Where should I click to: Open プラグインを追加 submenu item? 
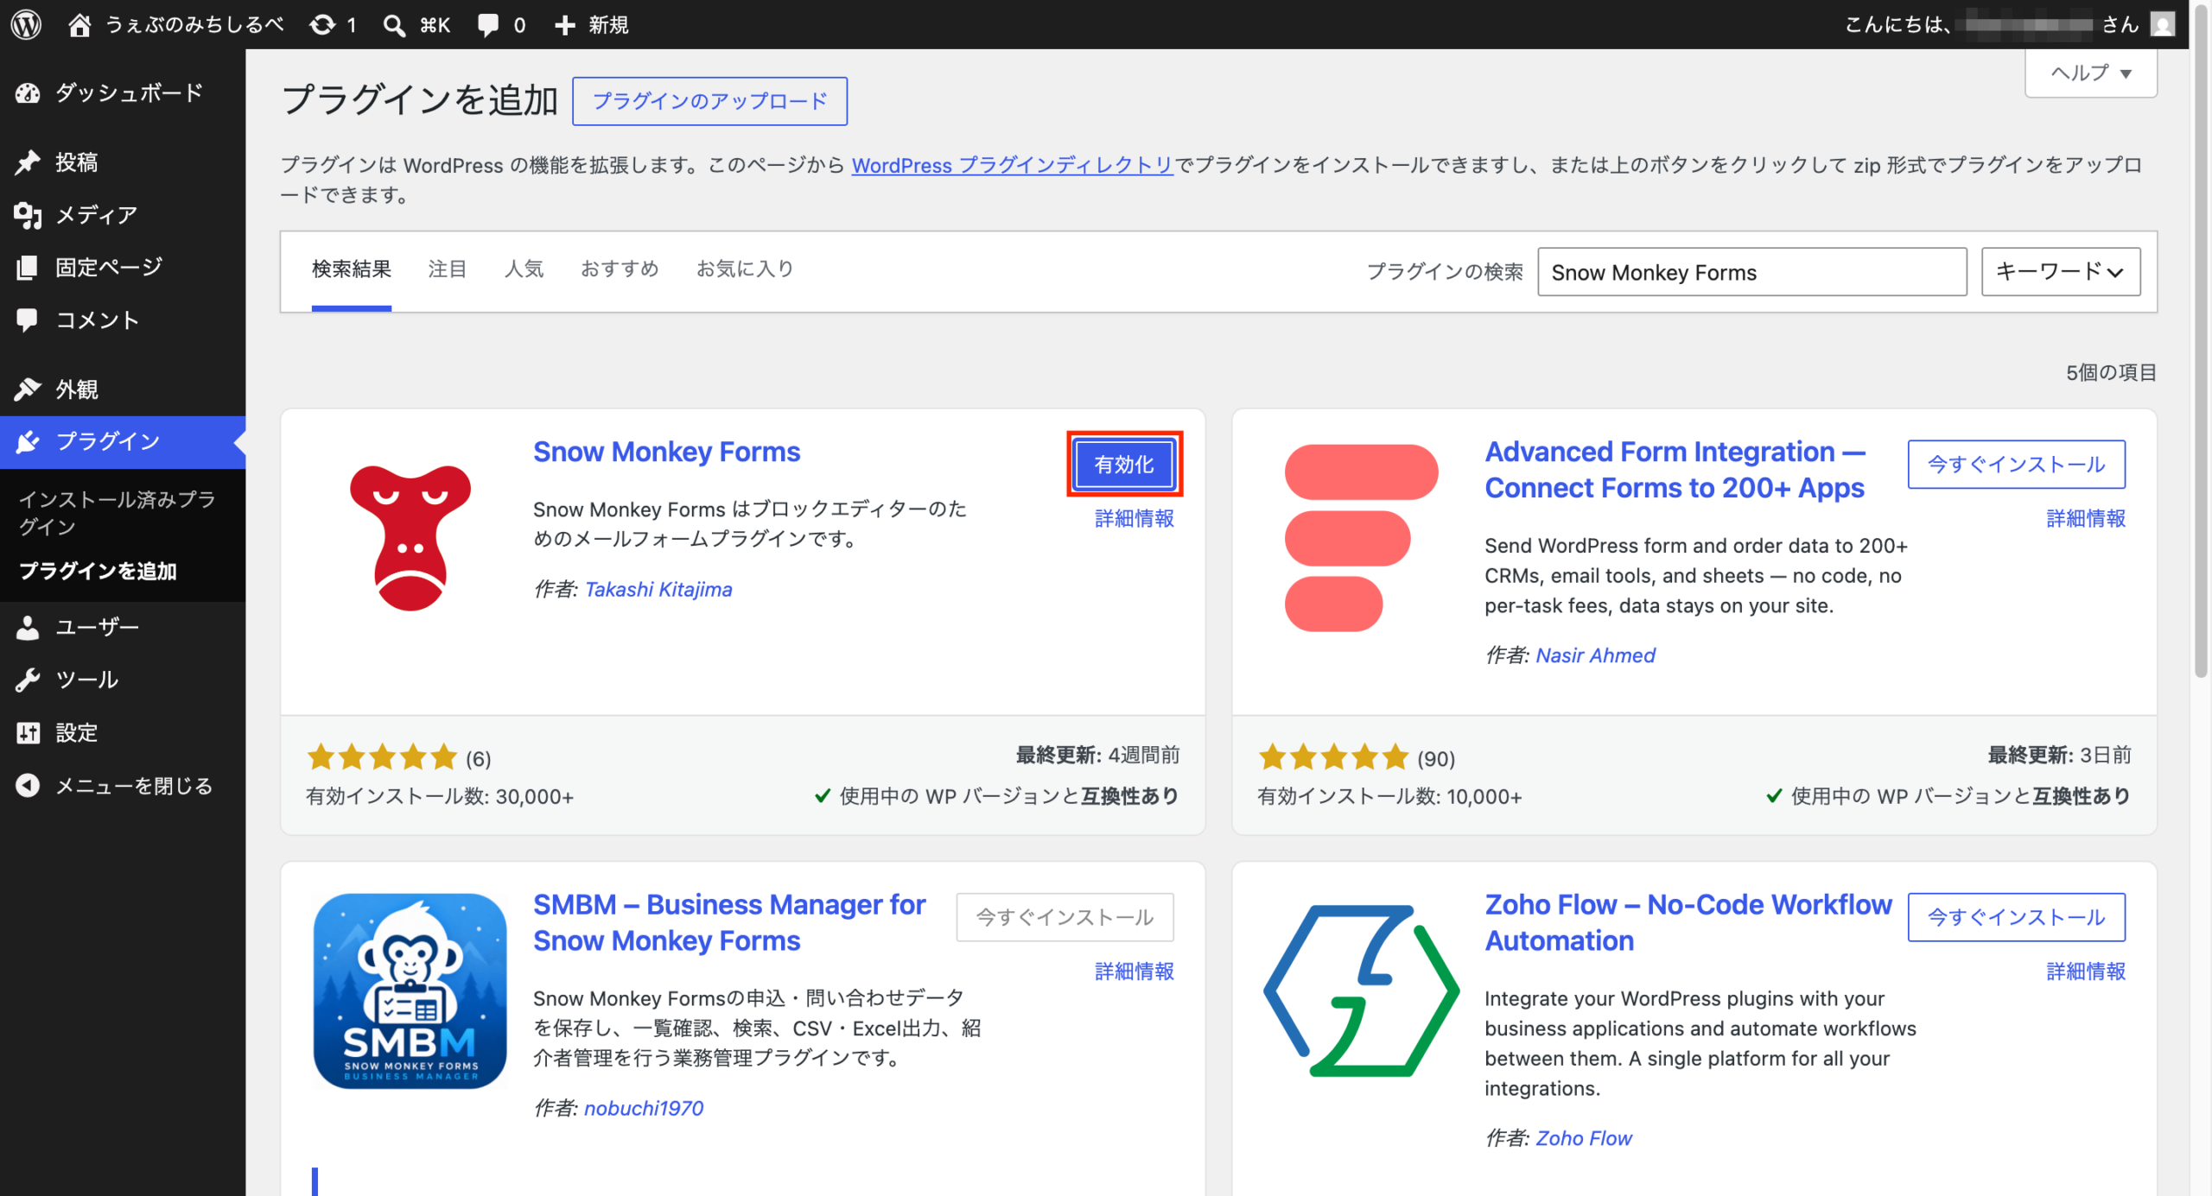pyautogui.click(x=98, y=572)
